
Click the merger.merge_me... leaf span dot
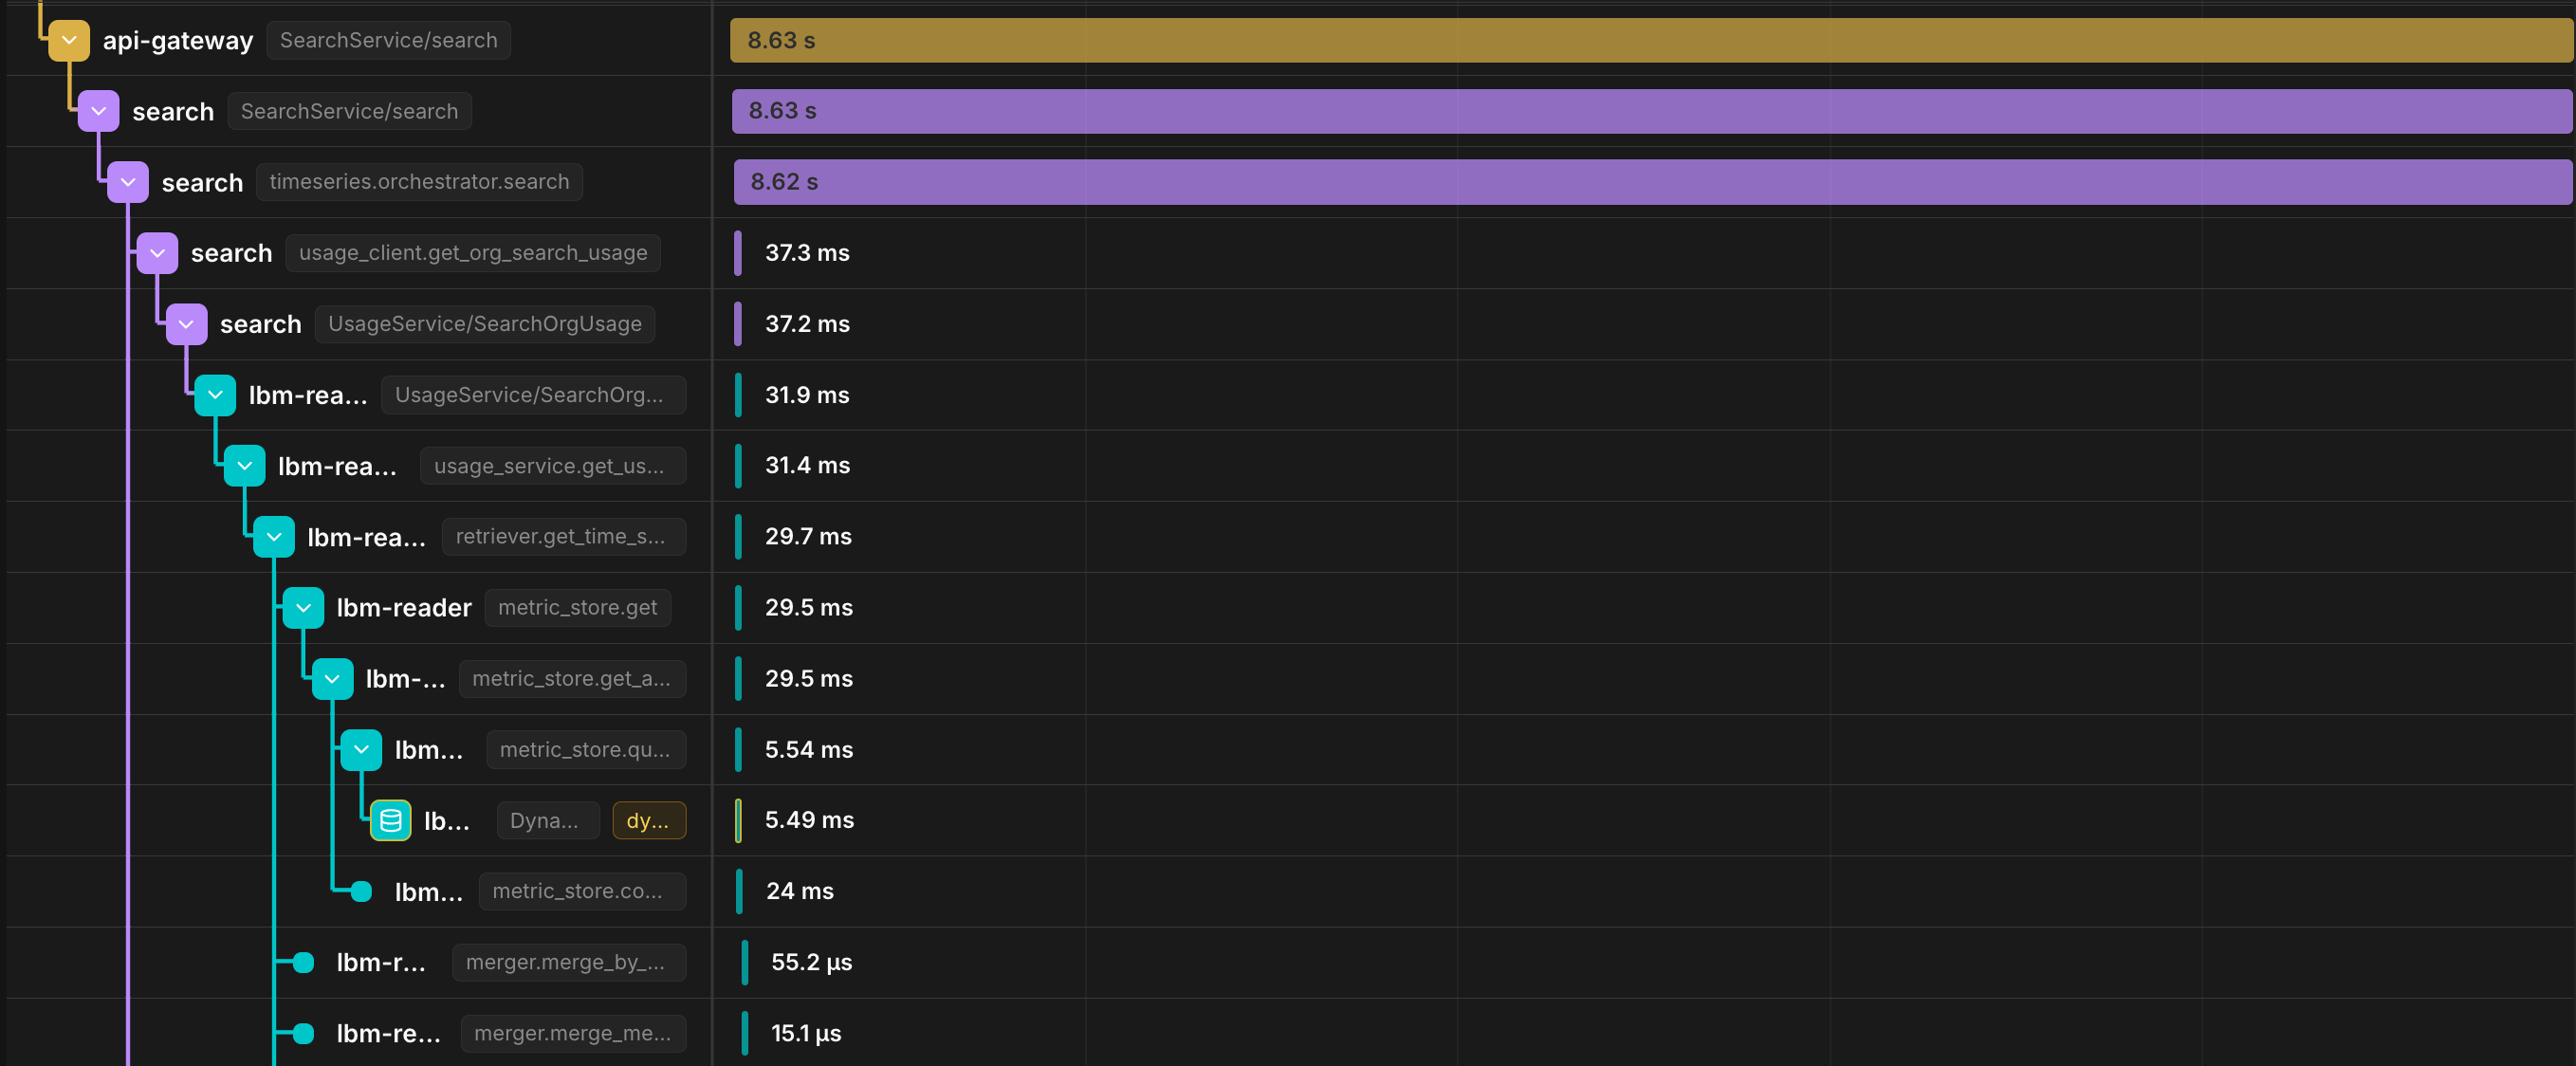point(303,1034)
